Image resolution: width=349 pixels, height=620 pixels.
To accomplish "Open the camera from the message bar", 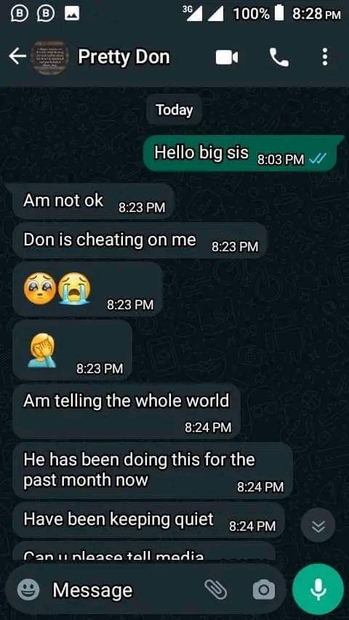I will coord(264,590).
